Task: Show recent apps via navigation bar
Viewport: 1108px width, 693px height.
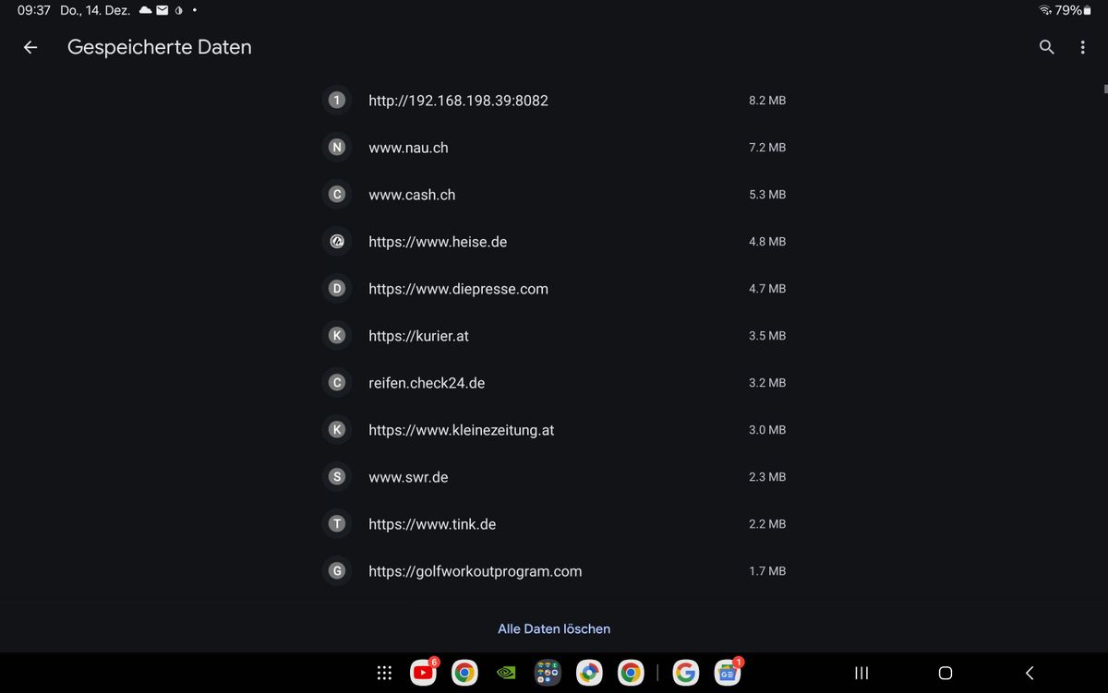Action: [x=861, y=673]
